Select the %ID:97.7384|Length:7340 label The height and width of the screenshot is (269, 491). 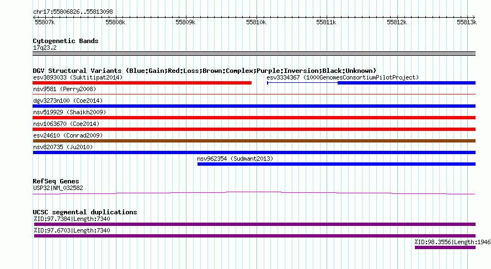click(72, 219)
